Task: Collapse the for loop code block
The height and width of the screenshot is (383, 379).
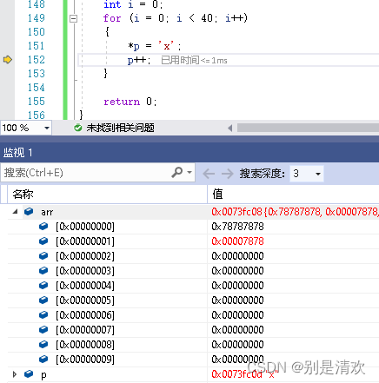Action: coord(74,19)
